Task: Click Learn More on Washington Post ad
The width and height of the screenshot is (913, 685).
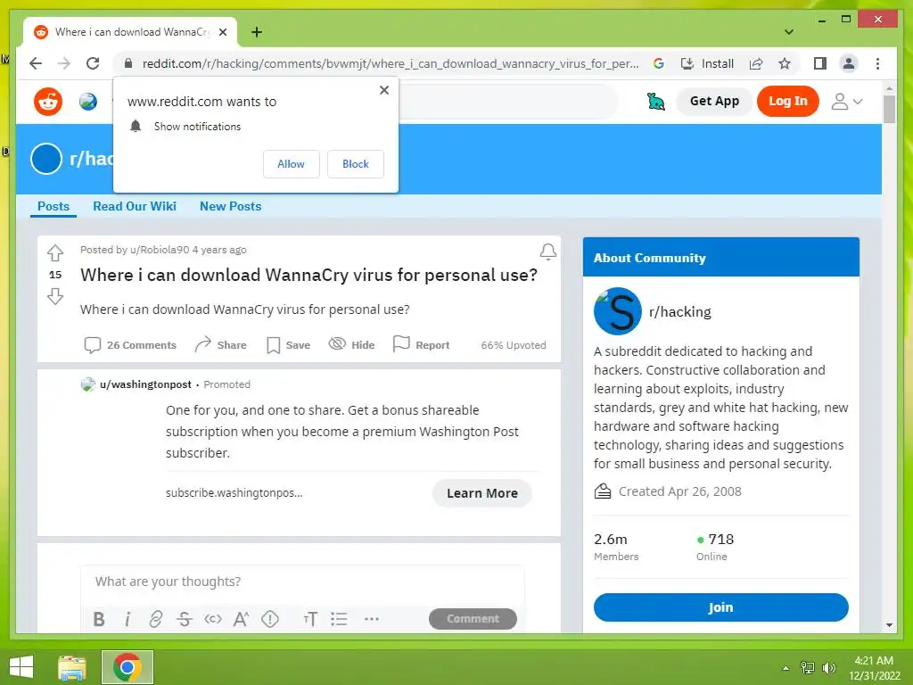Action: coord(482,493)
